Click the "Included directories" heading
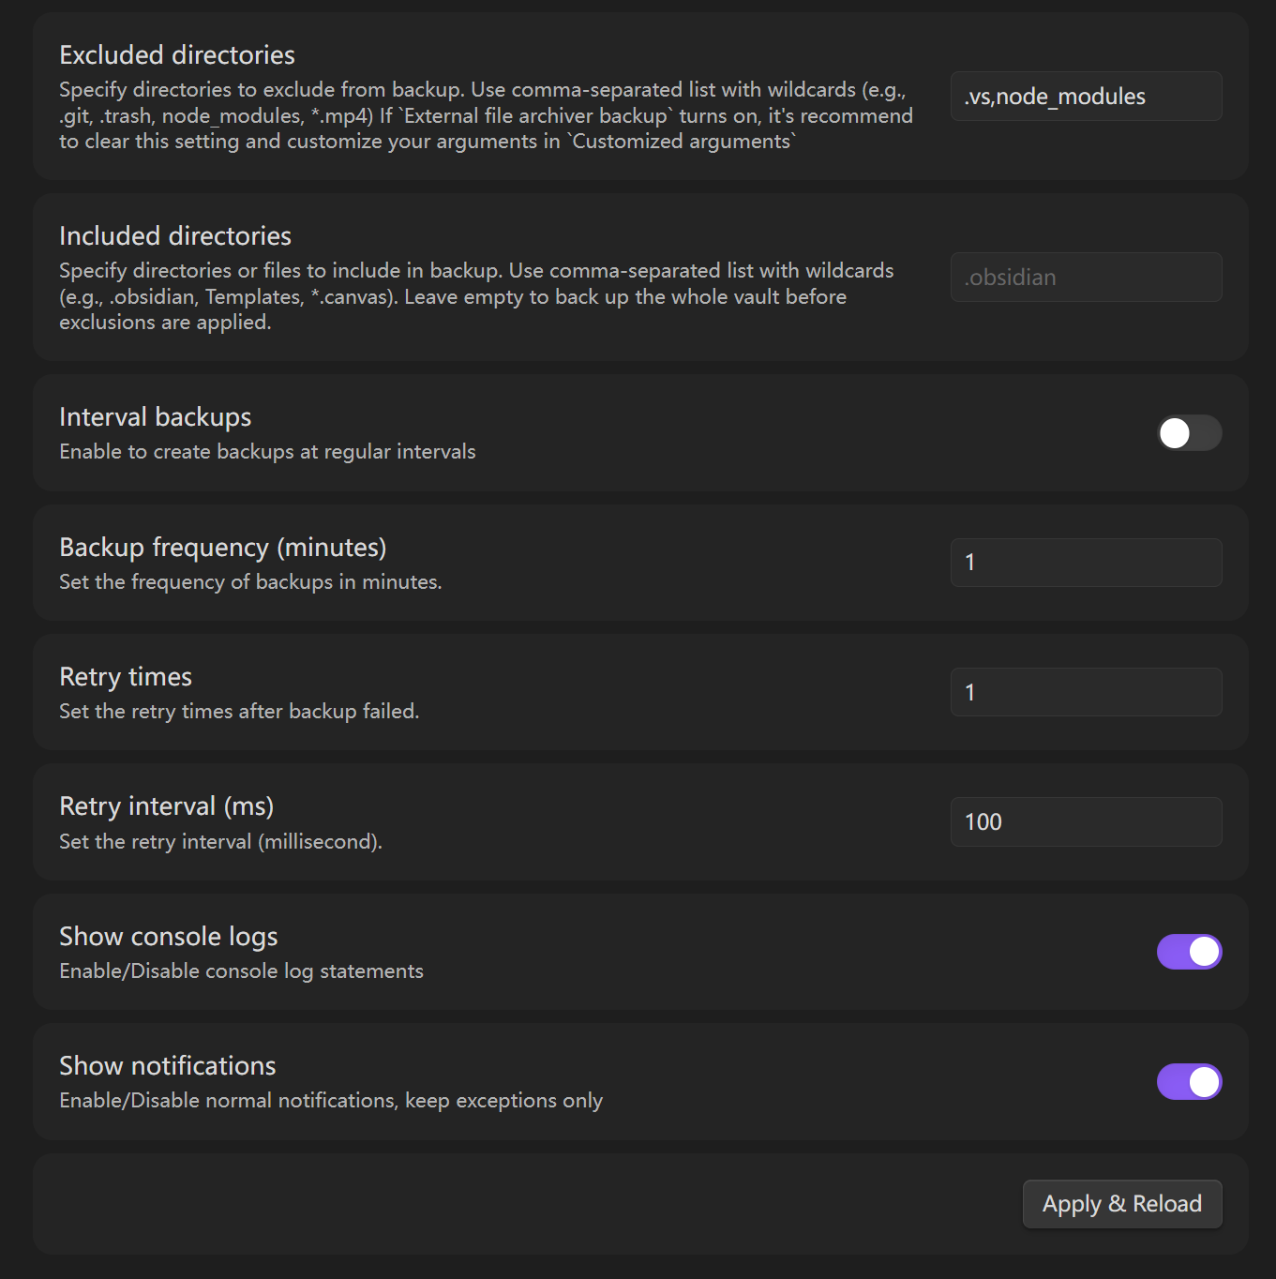This screenshot has height=1279, width=1276. pos(175,236)
